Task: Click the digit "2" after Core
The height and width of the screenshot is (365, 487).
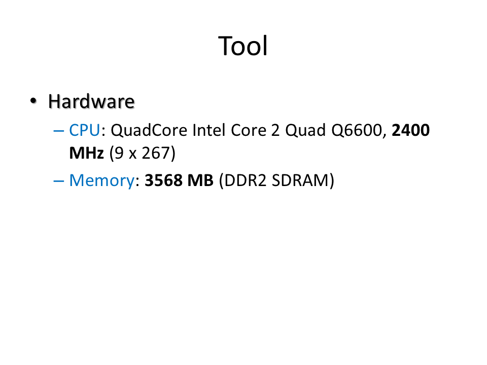Action: pyautogui.click(x=274, y=131)
